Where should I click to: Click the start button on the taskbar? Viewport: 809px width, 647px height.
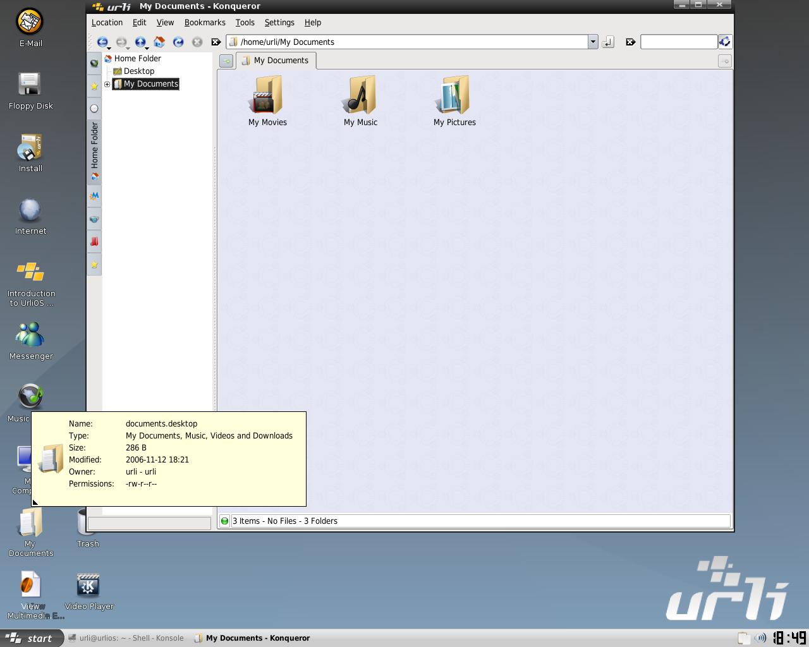(x=32, y=638)
